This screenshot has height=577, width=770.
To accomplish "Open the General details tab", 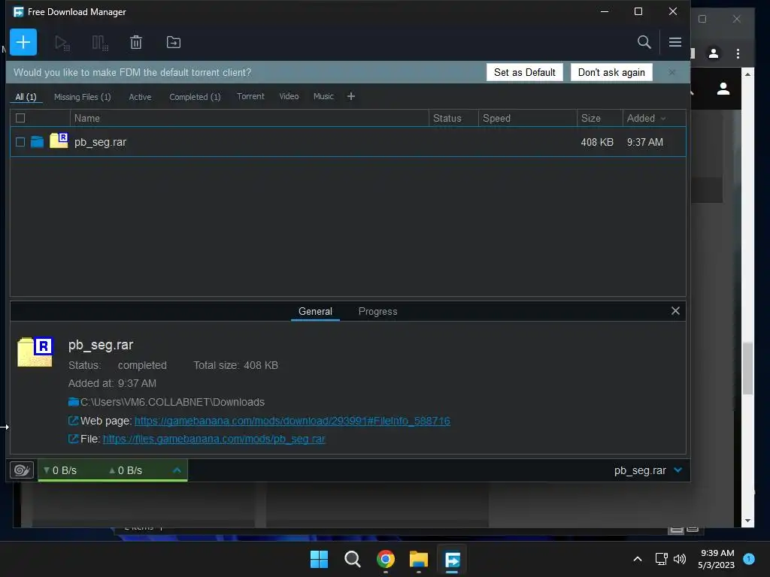I will pyautogui.click(x=315, y=311).
